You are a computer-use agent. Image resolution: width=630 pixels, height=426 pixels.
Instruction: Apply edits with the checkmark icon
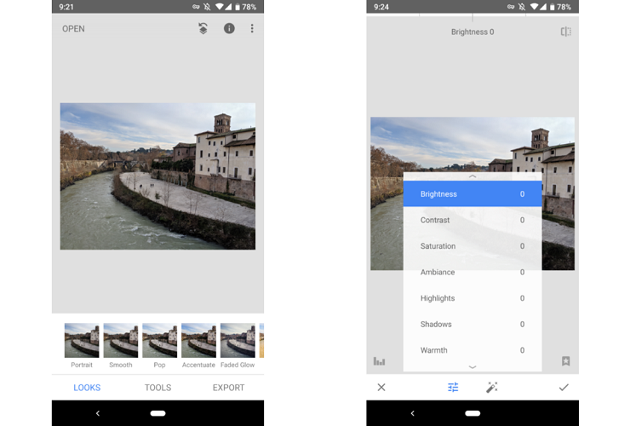point(563,387)
